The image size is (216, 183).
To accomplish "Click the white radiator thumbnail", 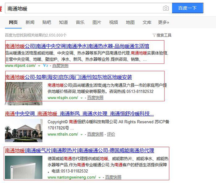I will click(24, 167).
